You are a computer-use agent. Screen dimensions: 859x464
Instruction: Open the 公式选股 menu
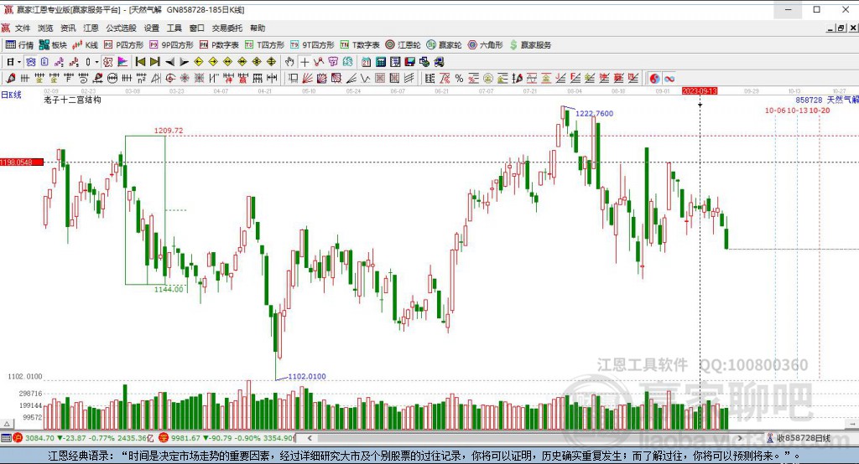(x=121, y=28)
